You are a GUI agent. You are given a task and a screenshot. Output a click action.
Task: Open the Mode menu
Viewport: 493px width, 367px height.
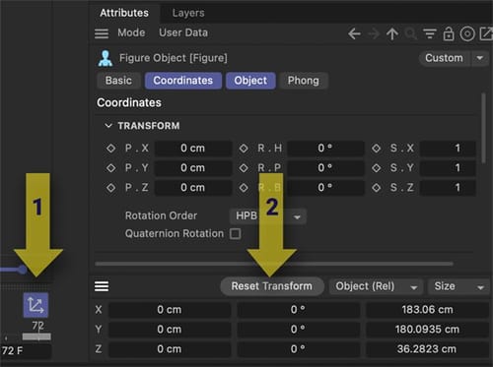coord(131,32)
